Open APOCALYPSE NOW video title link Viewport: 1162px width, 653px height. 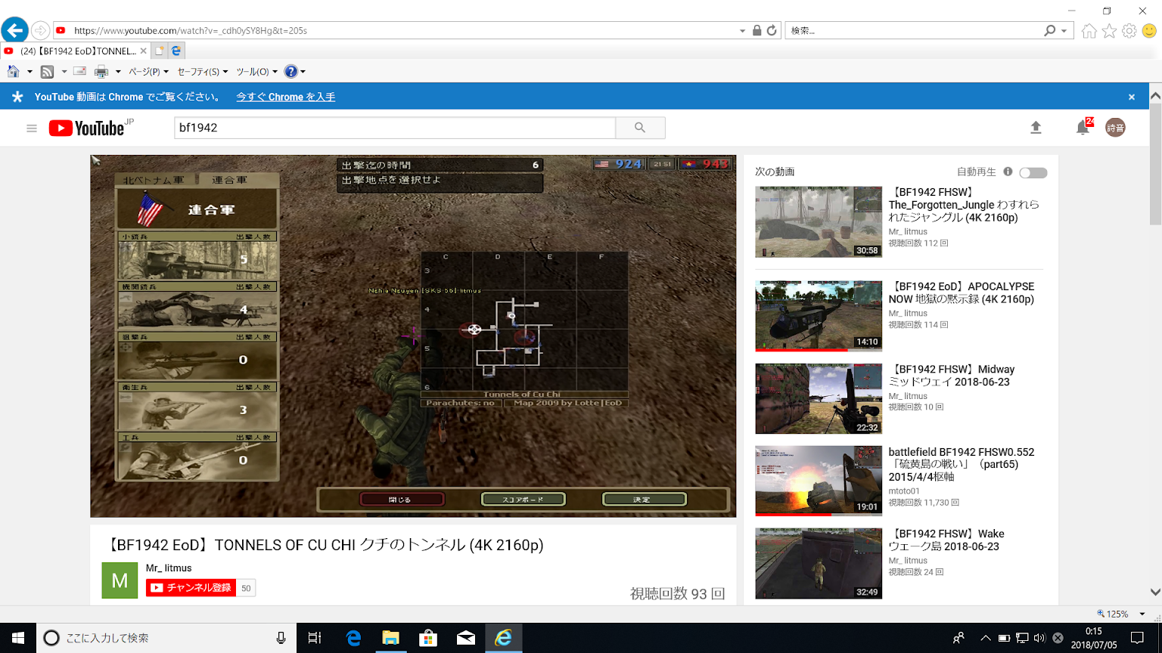click(962, 292)
